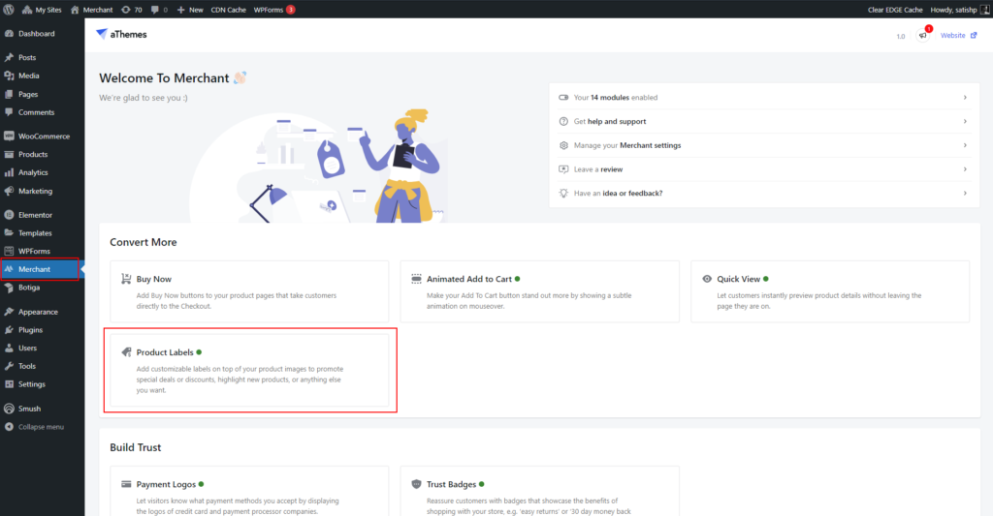Click the Analytics bar chart icon
Screen dimensions: 993x516
coord(9,172)
